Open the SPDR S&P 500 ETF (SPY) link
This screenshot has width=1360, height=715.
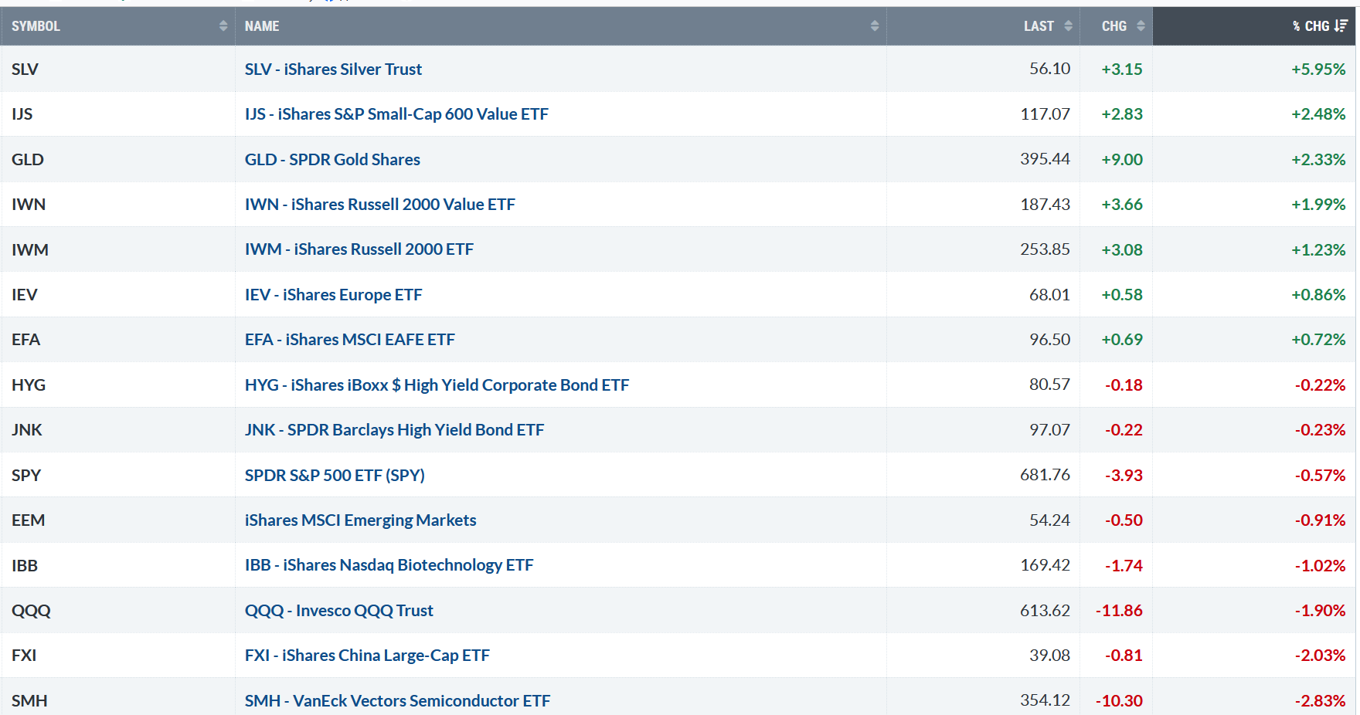335,476
